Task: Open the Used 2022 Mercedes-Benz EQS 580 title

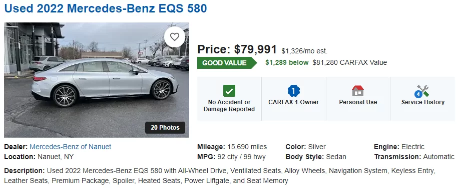Action: coord(106,8)
